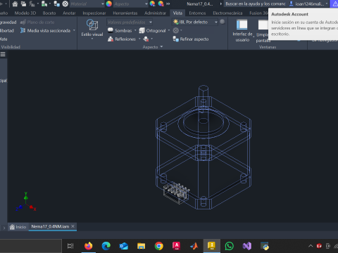
Task: Expand Media vista seccionada dropdown arrow
Action: (x=74, y=30)
